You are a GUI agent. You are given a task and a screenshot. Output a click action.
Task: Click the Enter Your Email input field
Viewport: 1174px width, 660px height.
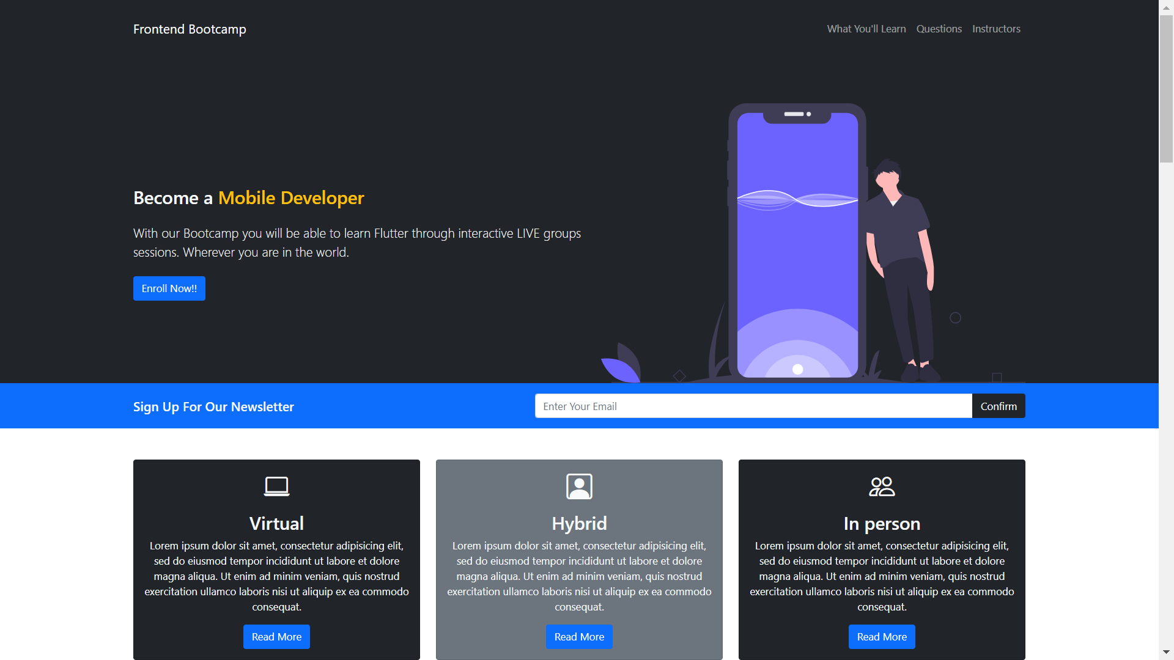pos(752,406)
